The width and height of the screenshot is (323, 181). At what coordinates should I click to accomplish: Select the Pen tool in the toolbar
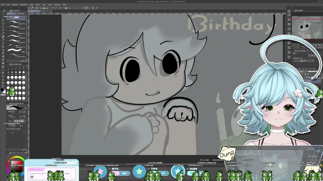3,37
